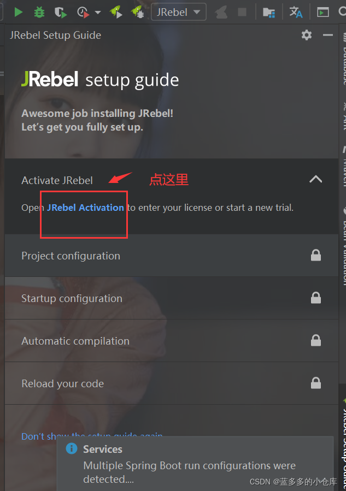
Task: Hide the JRebel Setup Guide panel
Action: tap(328, 36)
